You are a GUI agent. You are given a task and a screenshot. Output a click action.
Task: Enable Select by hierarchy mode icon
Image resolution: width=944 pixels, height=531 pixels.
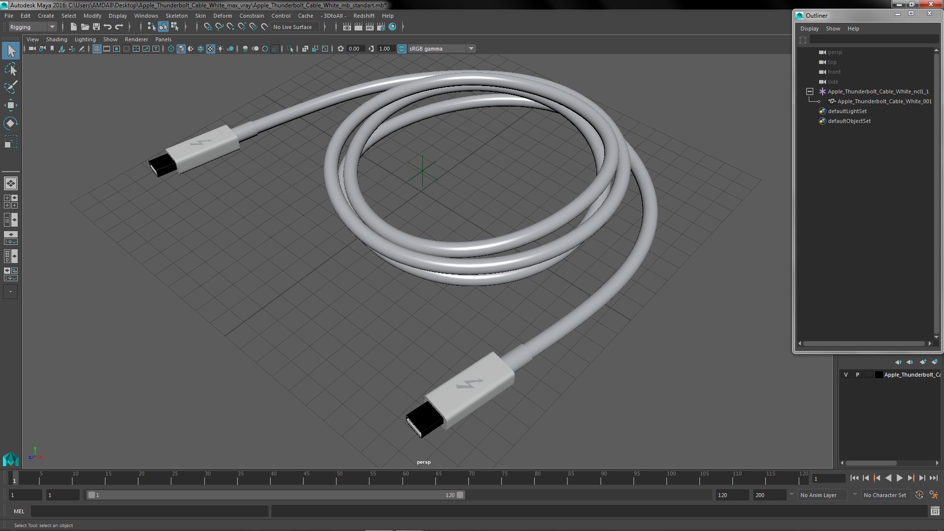151,27
